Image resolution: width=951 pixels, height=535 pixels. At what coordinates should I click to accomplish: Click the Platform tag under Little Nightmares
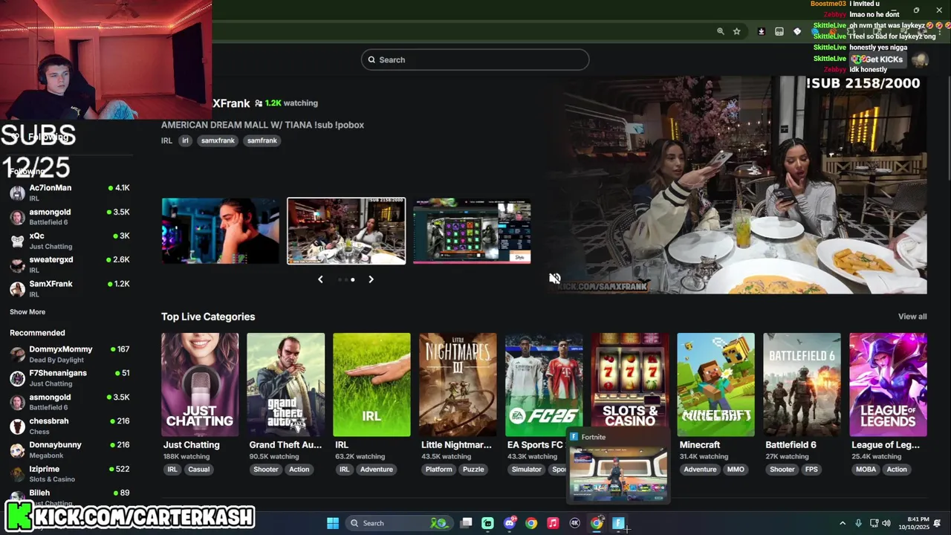pos(438,470)
